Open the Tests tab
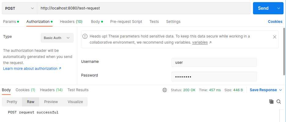This screenshot has height=122, width=286. click(x=154, y=22)
